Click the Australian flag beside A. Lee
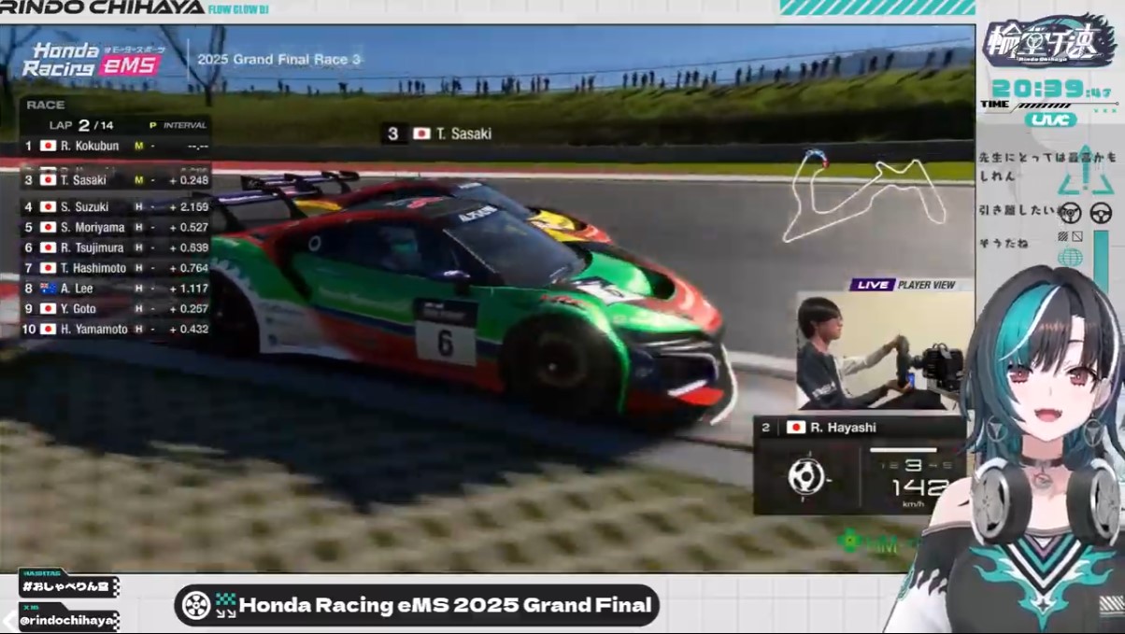Viewport: 1125px width, 634px height. click(x=49, y=289)
